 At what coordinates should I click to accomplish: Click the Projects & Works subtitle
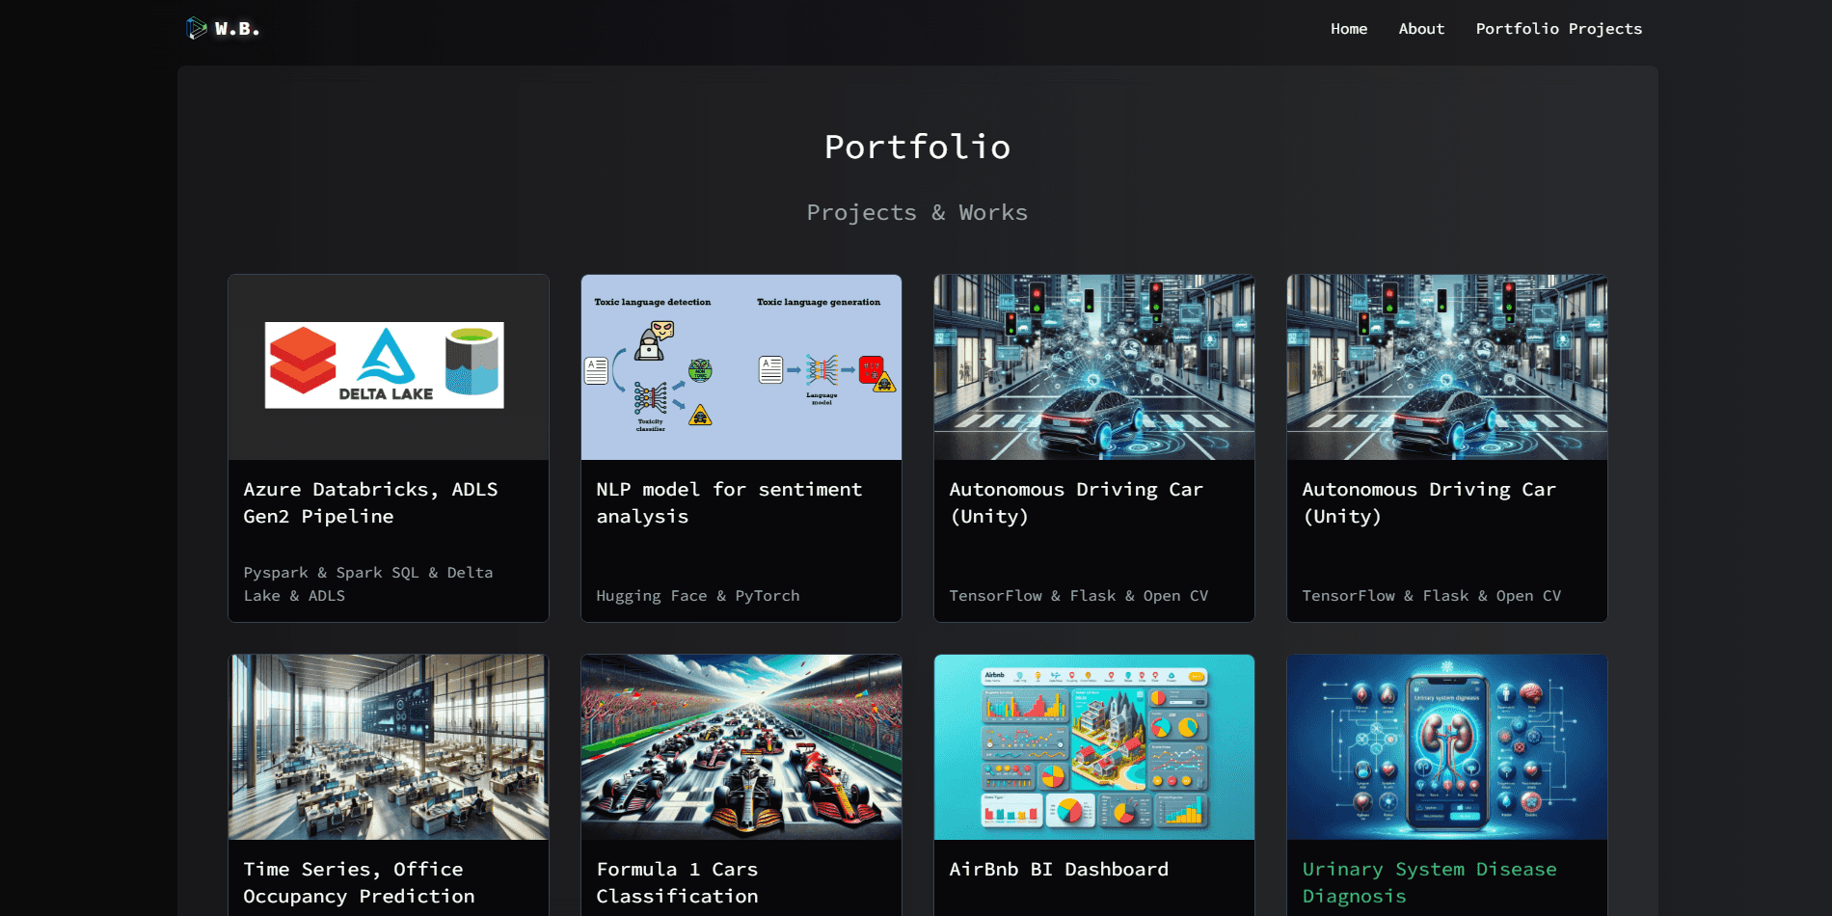(917, 212)
